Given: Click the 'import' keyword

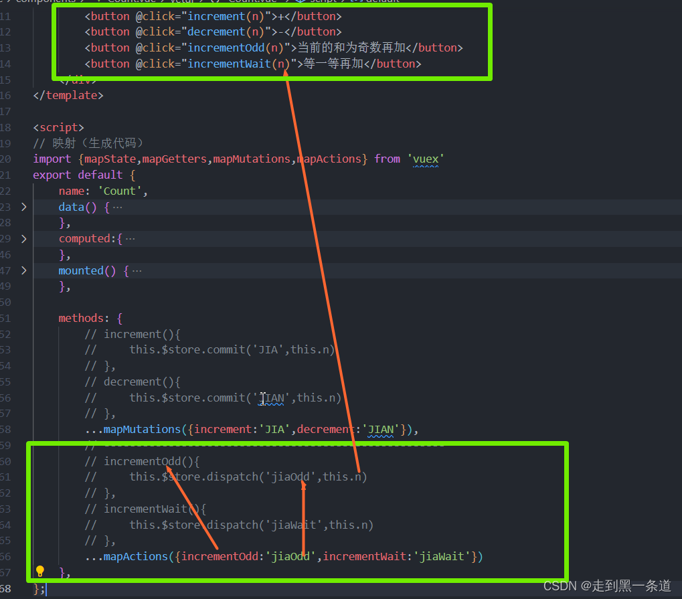Looking at the screenshot, I should click(52, 159).
